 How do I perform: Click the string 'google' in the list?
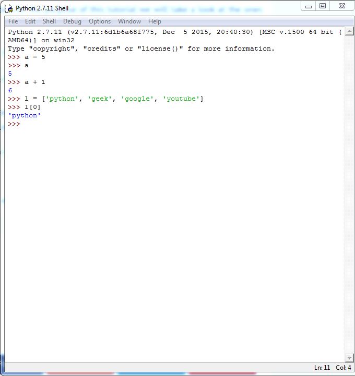point(137,99)
